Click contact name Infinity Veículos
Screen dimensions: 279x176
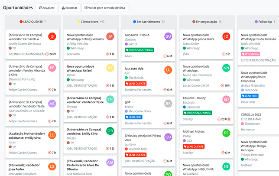coord(78,44)
